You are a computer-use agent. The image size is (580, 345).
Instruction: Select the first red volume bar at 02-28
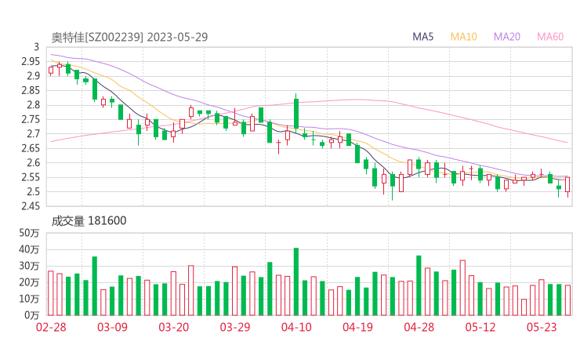[x=51, y=293]
